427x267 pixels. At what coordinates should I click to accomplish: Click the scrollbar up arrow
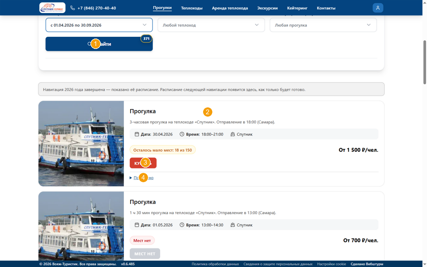click(425, 2)
